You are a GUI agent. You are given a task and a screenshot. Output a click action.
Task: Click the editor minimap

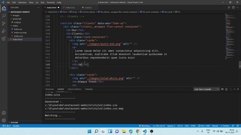pyautogui.click(x=230, y=37)
